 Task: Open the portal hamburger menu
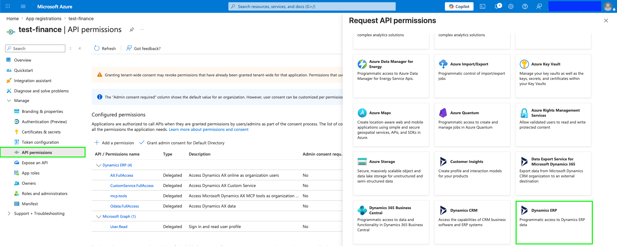pyautogui.click(x=23, y=6)
